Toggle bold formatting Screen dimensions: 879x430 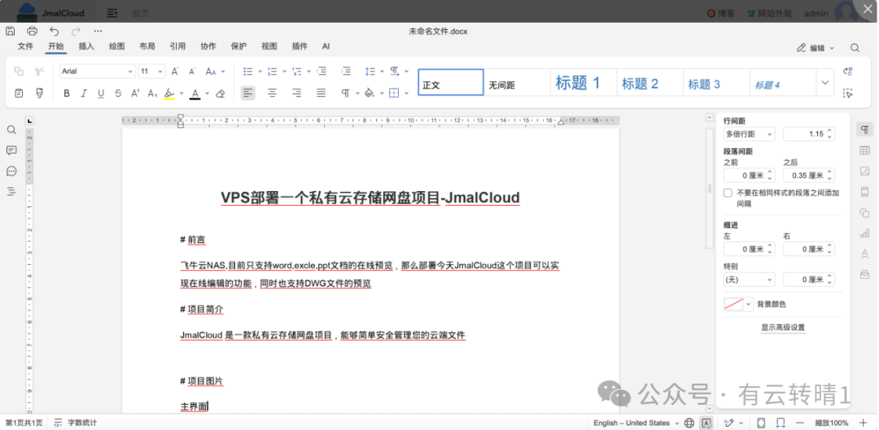[67, 93]
